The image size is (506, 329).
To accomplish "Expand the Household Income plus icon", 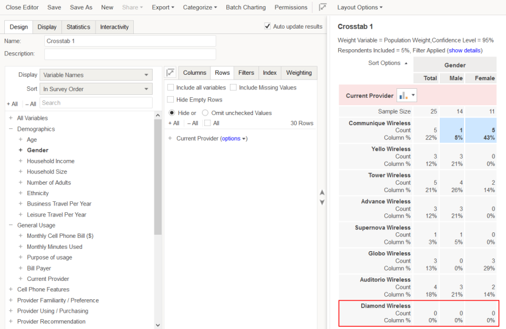I will coord(21,161).
